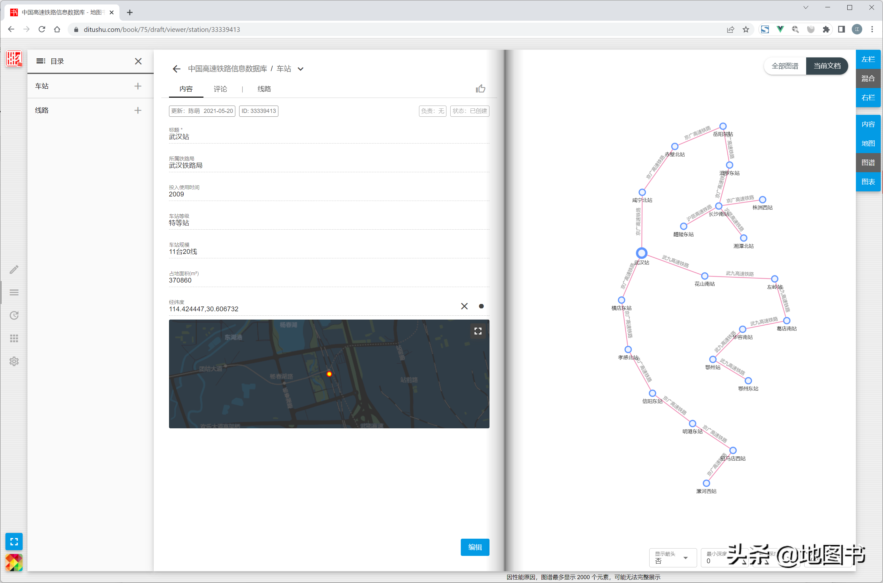Toggle graph to 全部图谱
This screenshot has width=883, height=583.
point(785,66)
